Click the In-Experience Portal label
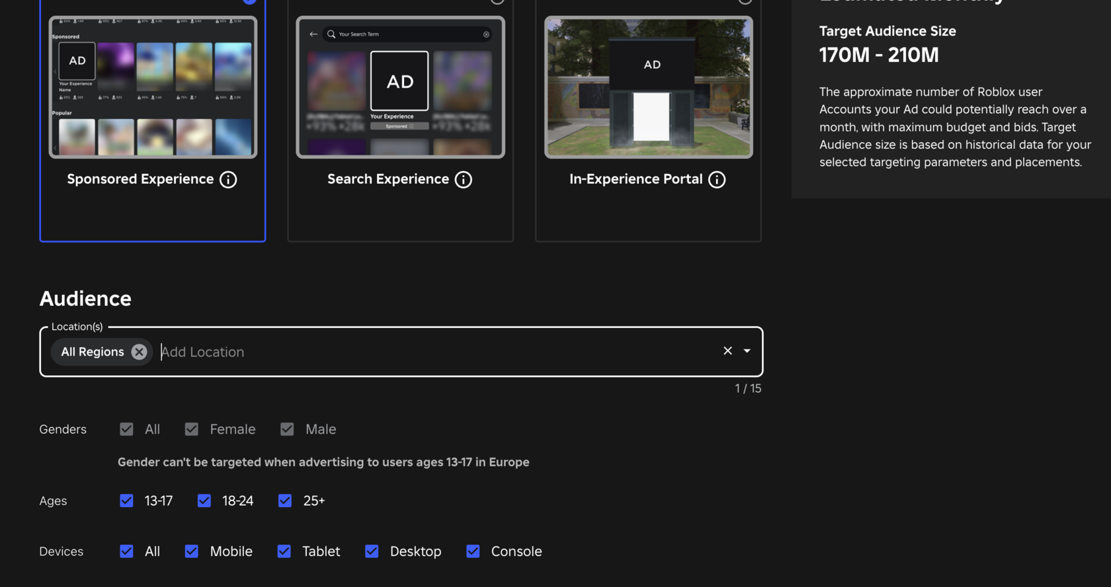This screenshot has height=587, width=1111. coord(636,179)
